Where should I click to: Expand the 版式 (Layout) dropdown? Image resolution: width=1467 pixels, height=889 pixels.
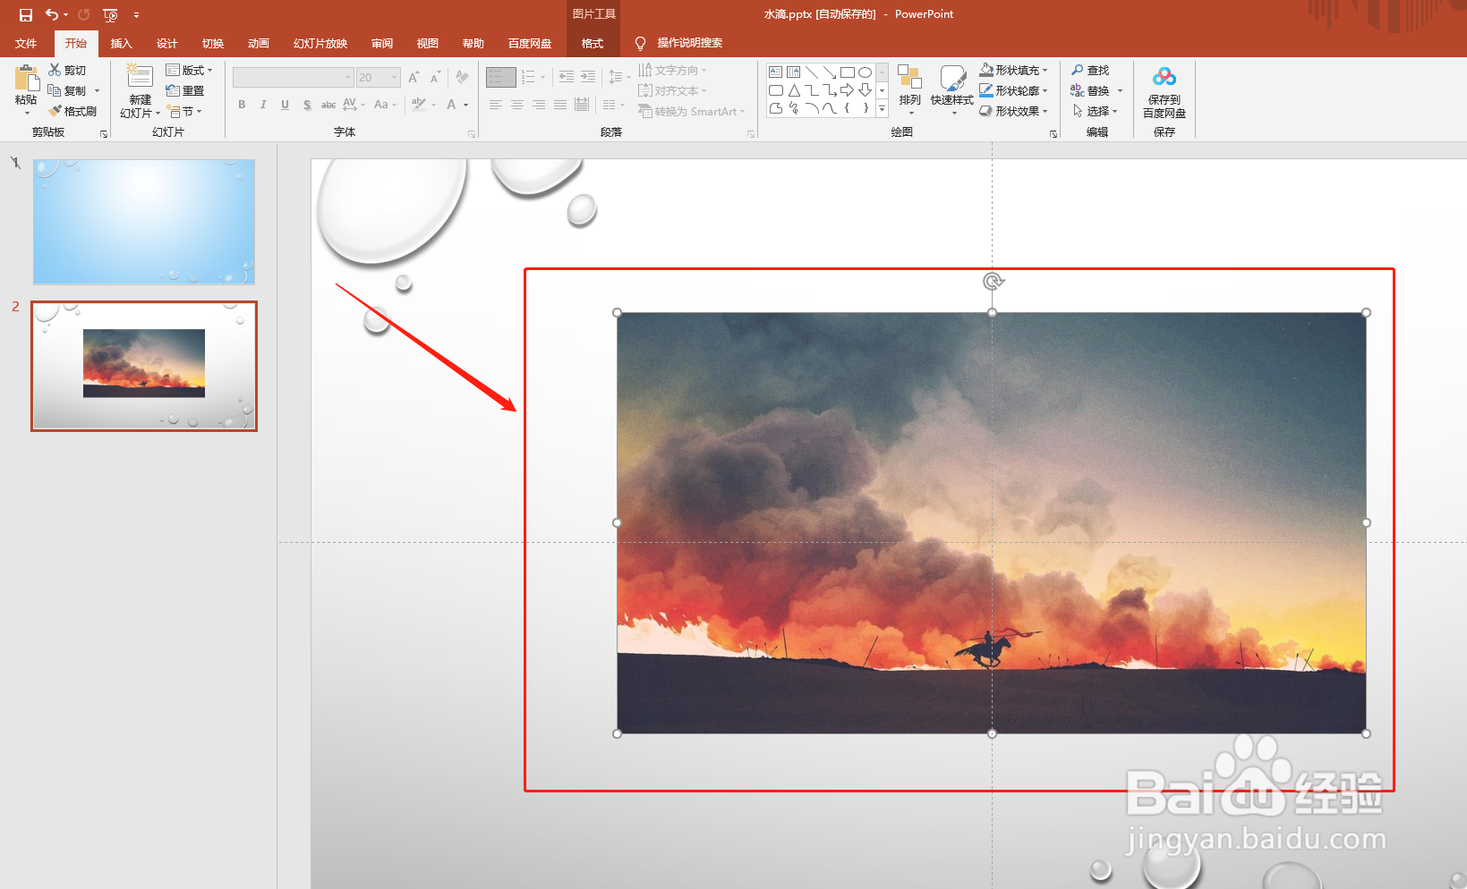pos(190,70)
